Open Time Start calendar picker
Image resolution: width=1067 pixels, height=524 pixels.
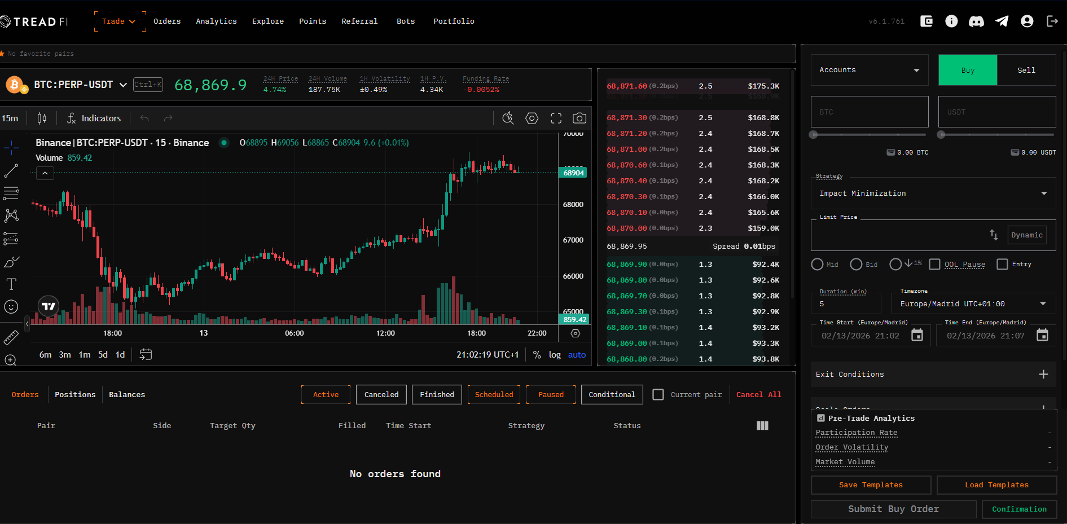coord(917,336)
